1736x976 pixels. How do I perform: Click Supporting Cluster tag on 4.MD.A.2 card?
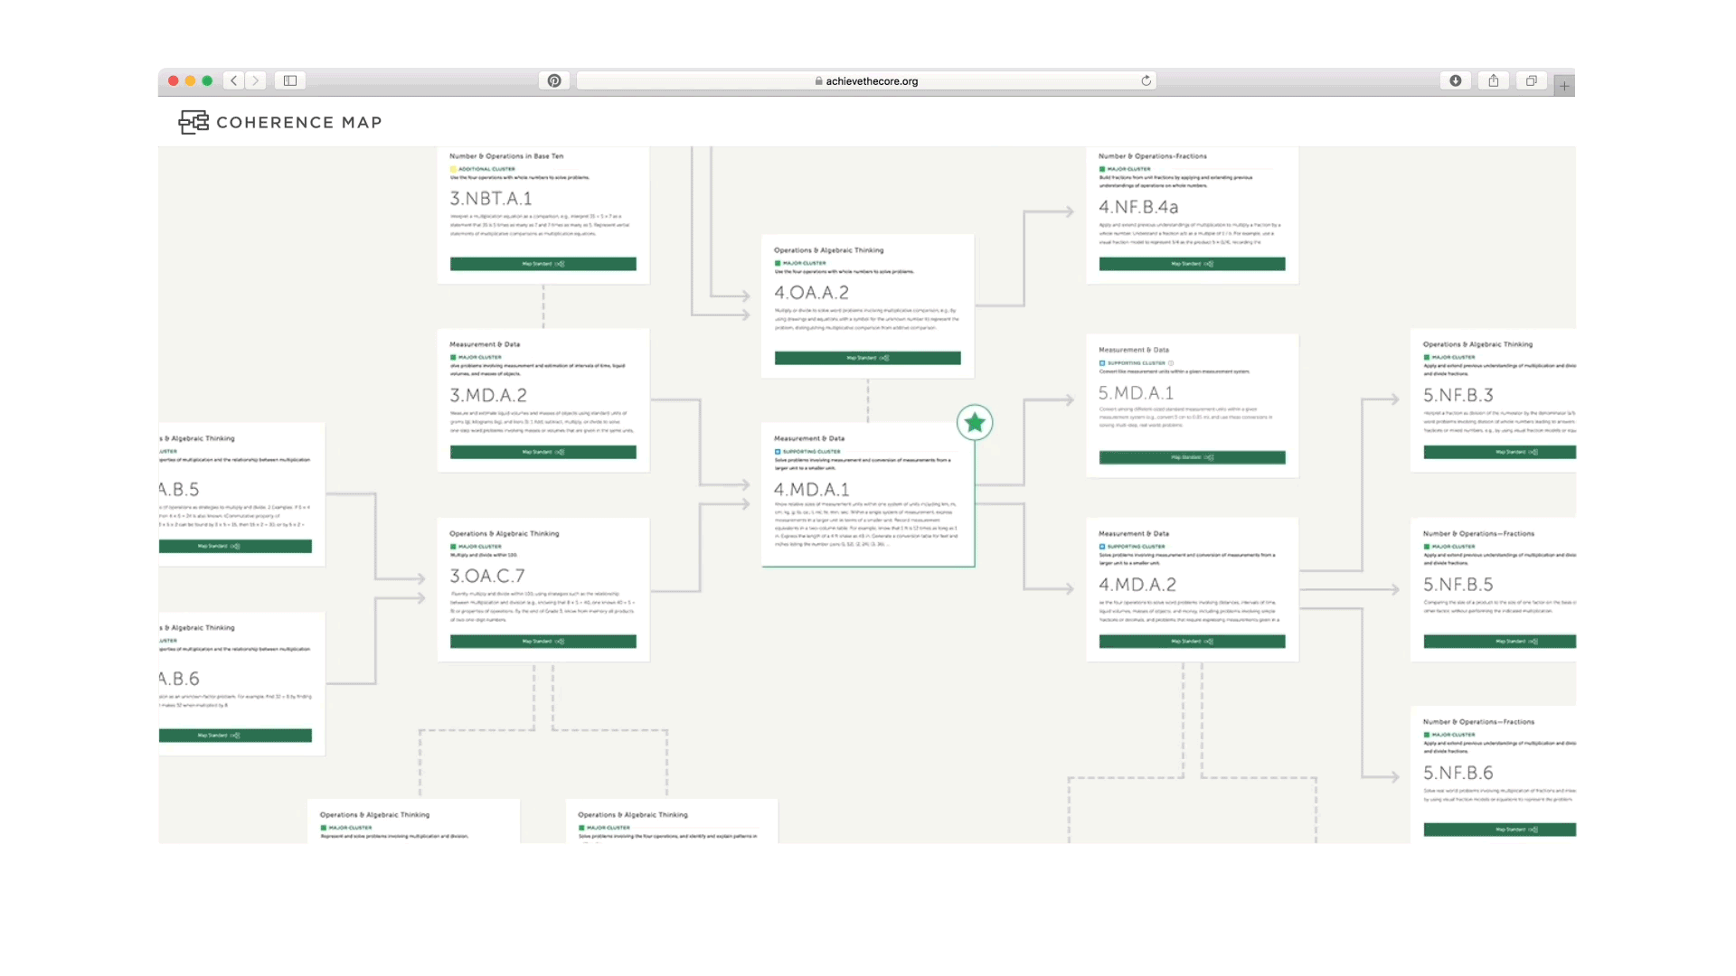point(1132,547)
